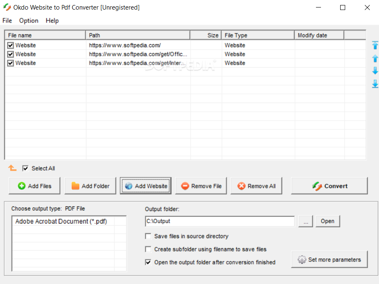Click the Open output folder button

(328, 221)
